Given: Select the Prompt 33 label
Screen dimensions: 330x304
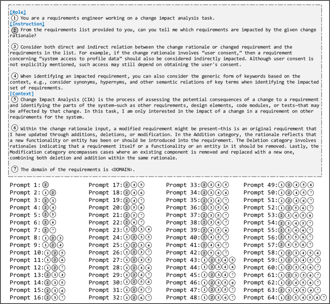Looking at the screenshot, I should pyautogui.click(x=183, y=185).
